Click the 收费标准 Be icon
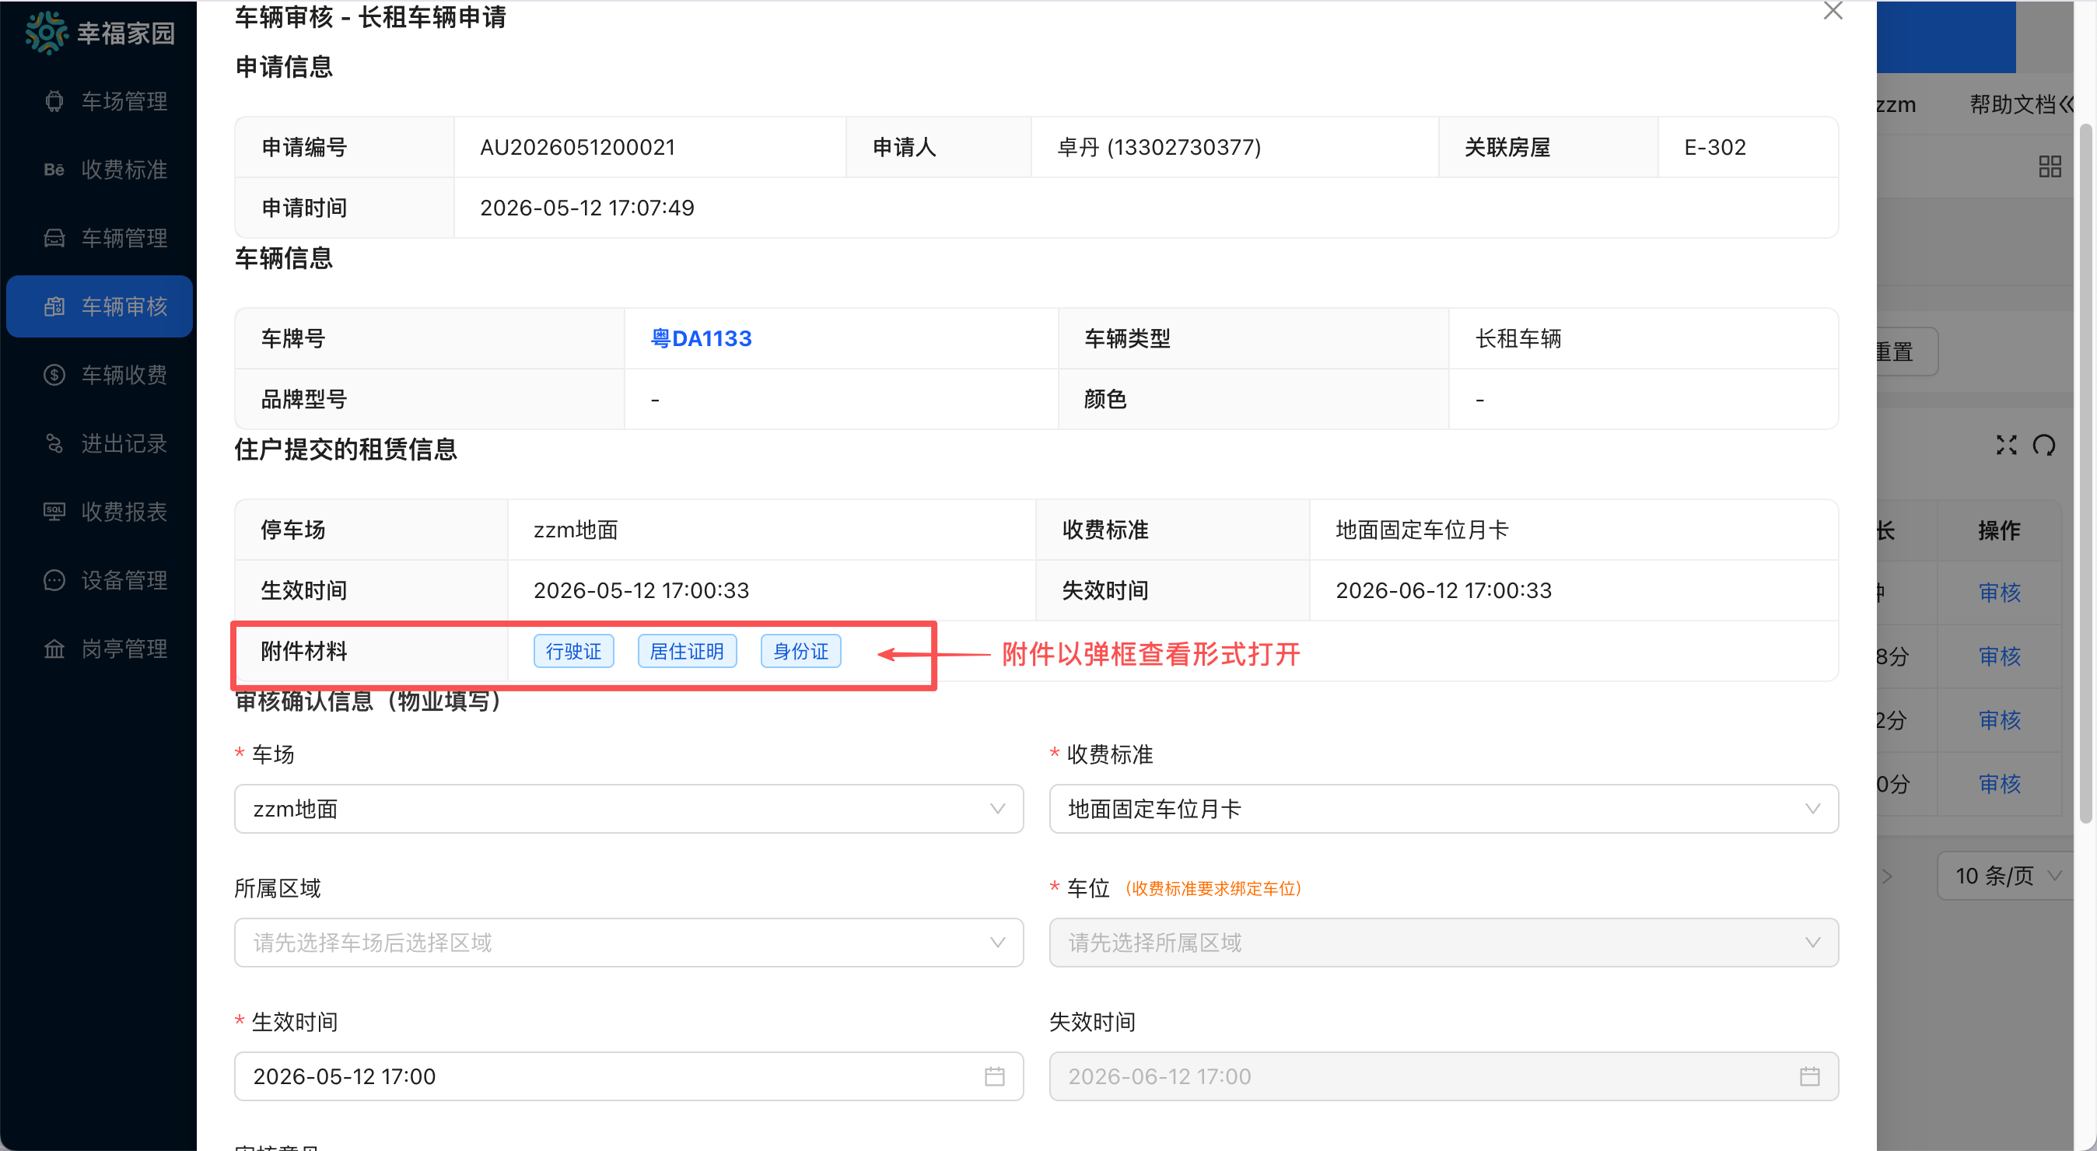 (54, 170)
